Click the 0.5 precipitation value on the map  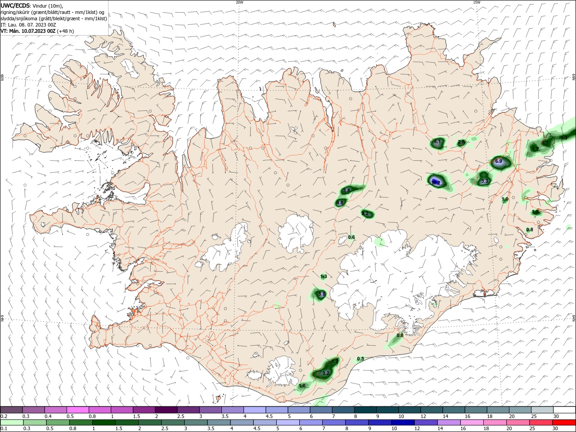[x=360, y=359]
